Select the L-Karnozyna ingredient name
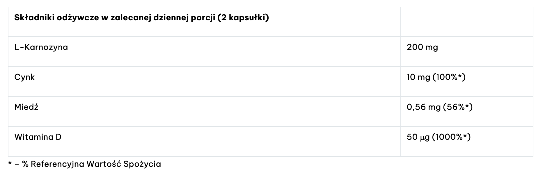Screen dimensions: 536x175 point(41,47)
